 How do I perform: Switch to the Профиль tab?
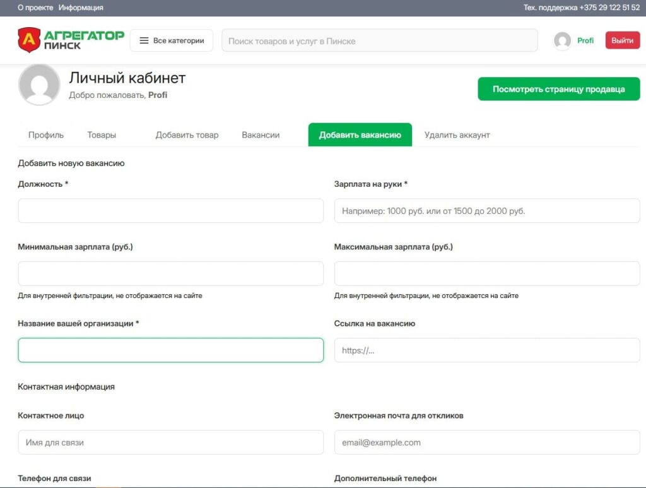click(x=46, y=135)
